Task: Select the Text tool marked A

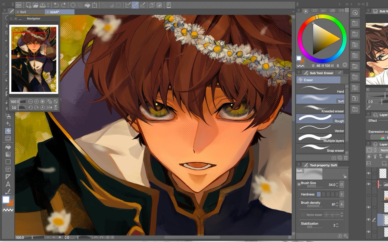Action: [x=8, y=184]
